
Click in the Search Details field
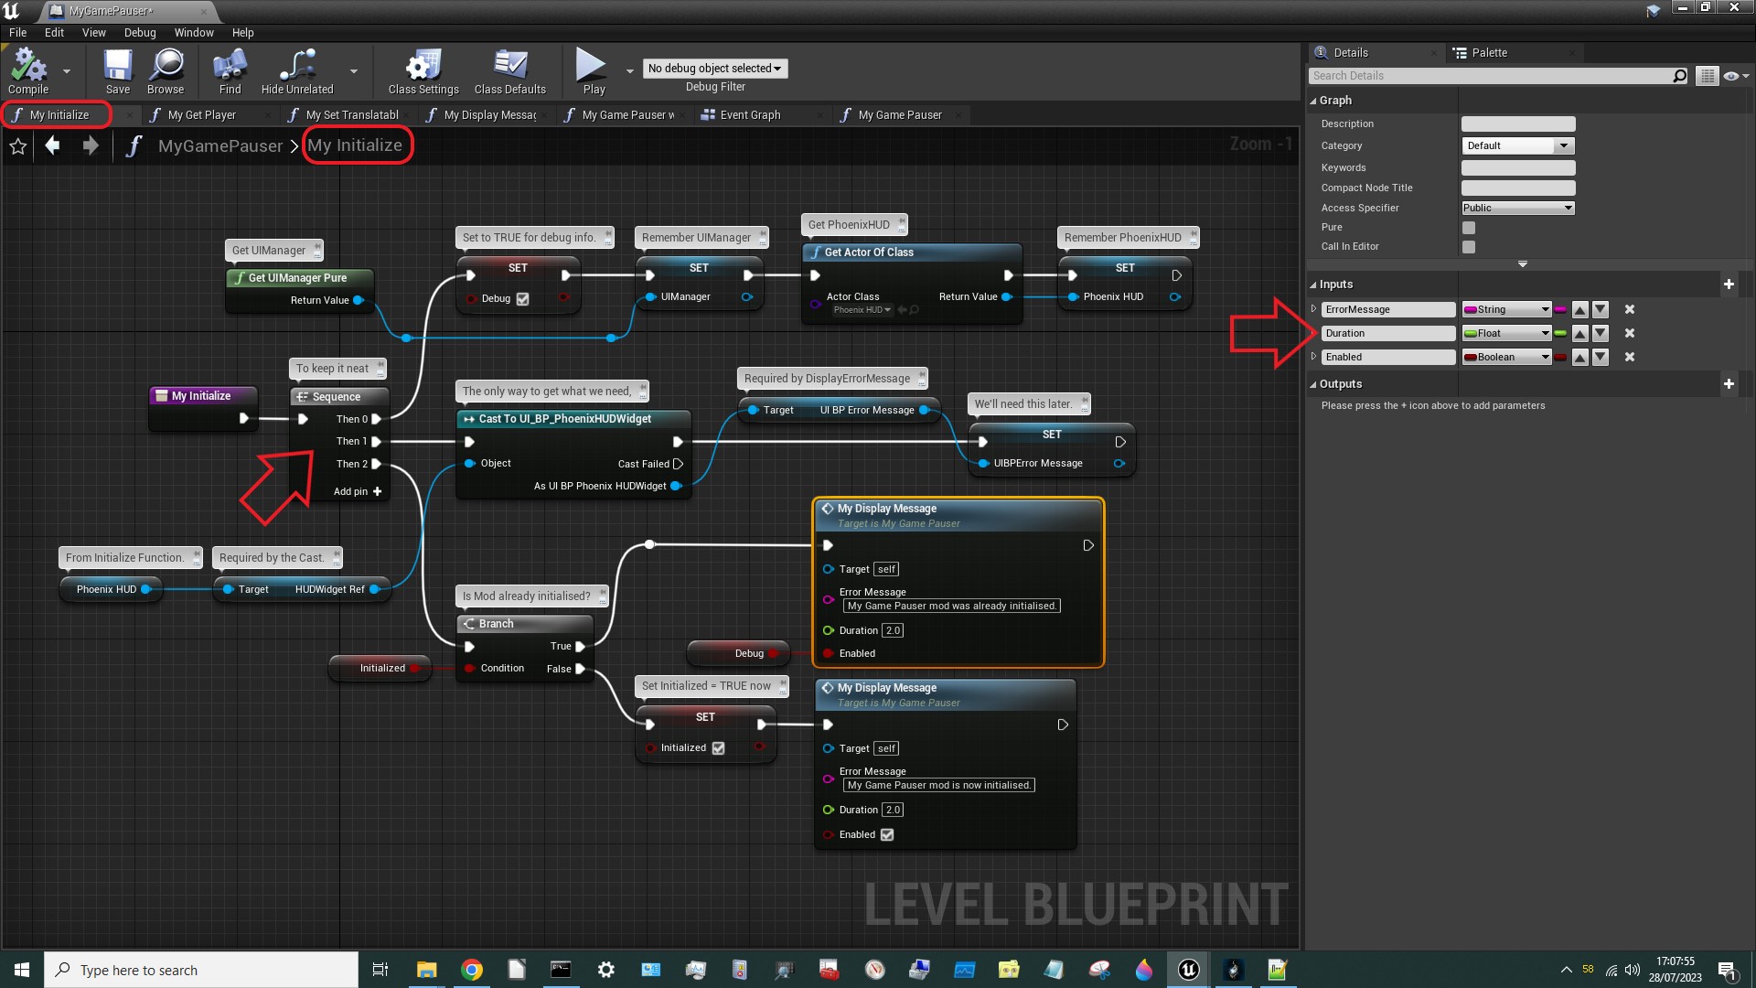1491,76
